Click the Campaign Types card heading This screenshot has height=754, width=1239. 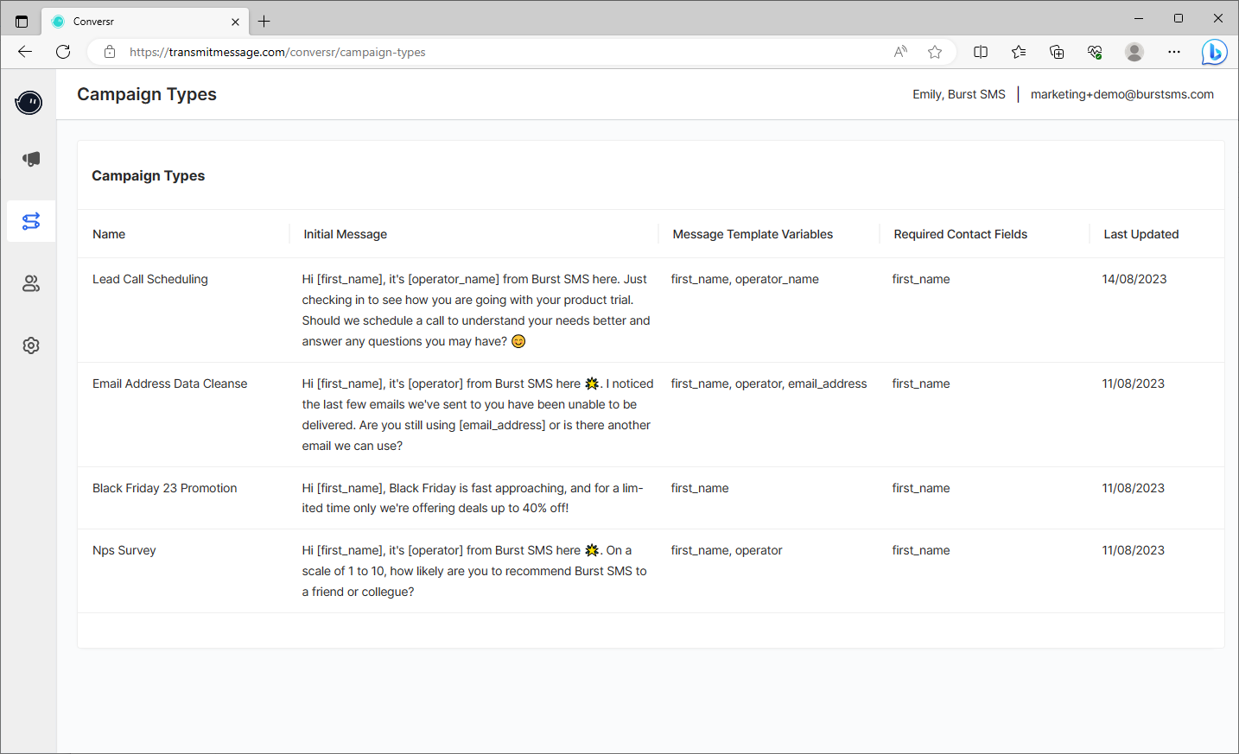tap(149, 175)
